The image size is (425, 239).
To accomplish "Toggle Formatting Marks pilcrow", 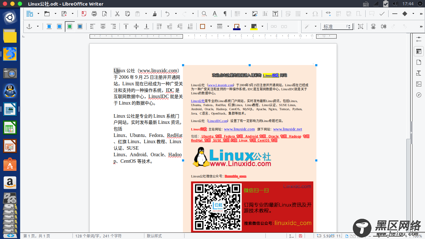I will click(225, 14).
